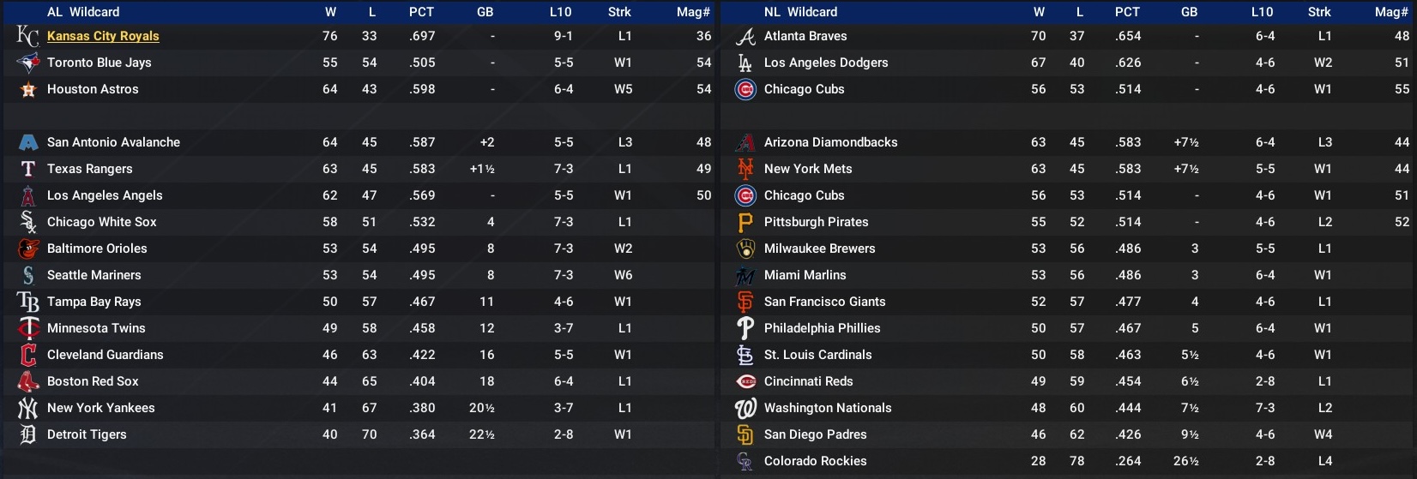The width and height of the screenshot is (1417, 479).
Task: Click the Milwaukee Brewers glove logo
Action: point(745,248)
